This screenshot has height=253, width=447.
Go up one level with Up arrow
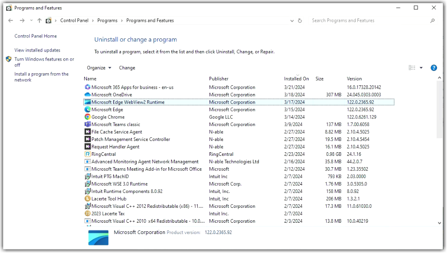(39, 20)
